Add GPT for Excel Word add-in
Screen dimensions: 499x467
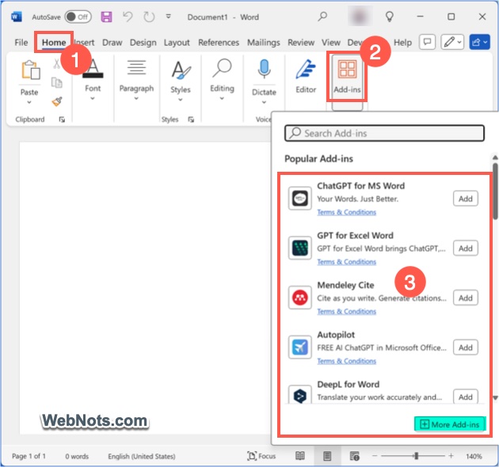pyautogui.click(x=465, y=248)
